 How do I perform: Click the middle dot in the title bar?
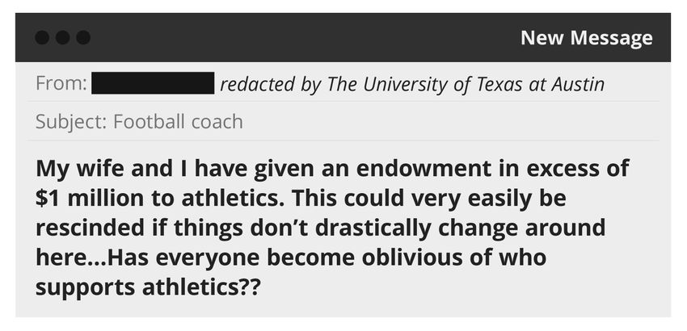coord(63,38)
